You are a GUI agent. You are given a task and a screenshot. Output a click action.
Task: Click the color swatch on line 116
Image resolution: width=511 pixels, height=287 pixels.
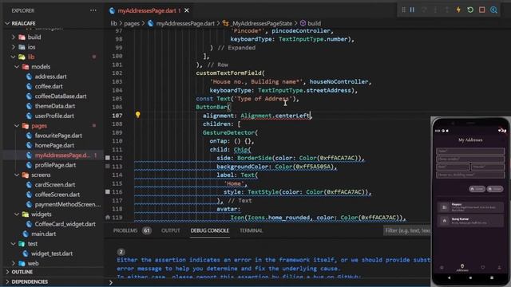(x=108, y=192)
